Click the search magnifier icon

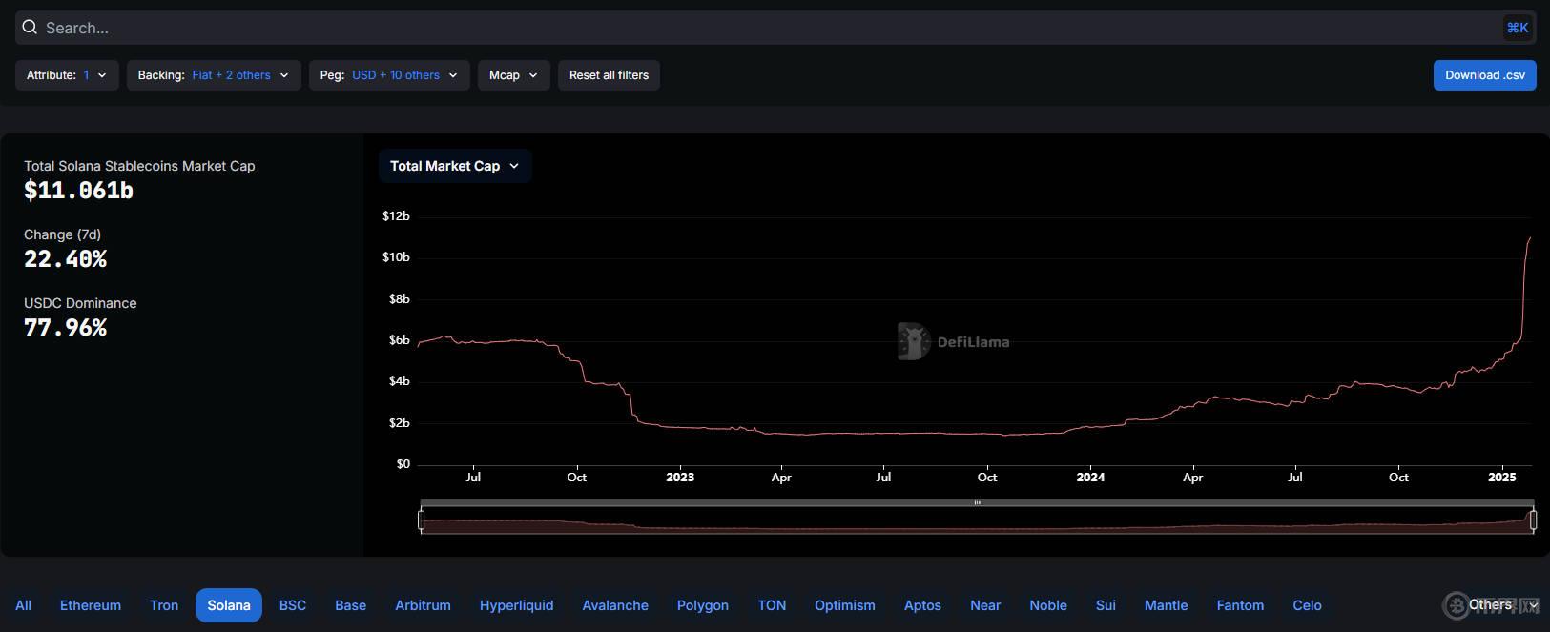(x=30, y=28)
